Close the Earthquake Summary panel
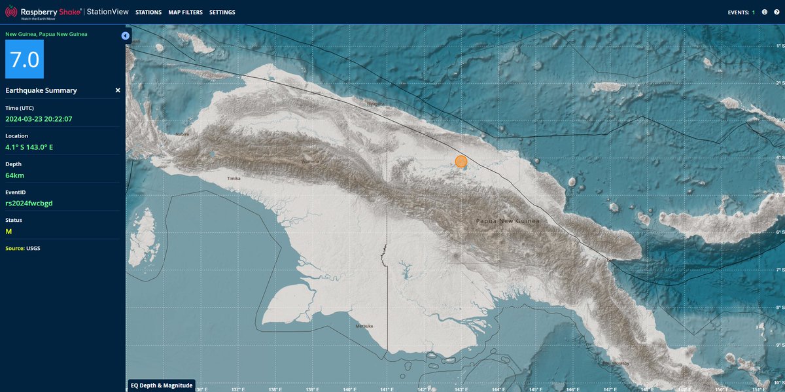 118,90
